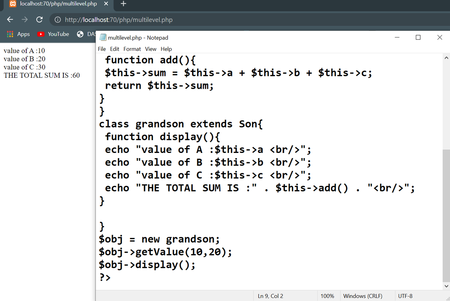Click 'value of A :10' in browser output

(x=24, y=51)
